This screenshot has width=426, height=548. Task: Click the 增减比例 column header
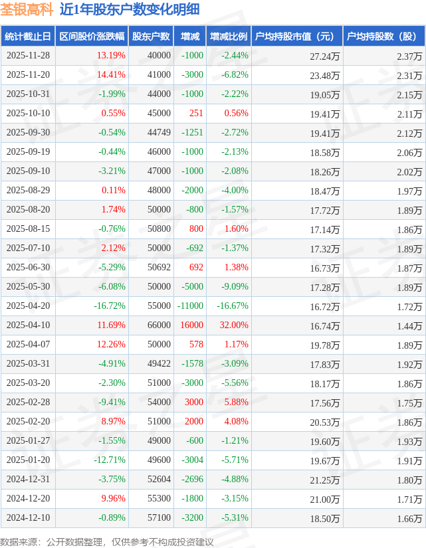click(228, 37)
